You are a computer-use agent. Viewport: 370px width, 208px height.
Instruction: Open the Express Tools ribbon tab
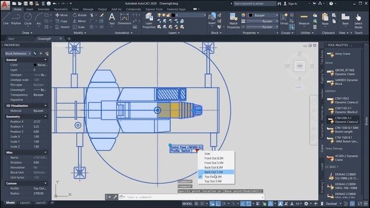[x=154, y=9]
